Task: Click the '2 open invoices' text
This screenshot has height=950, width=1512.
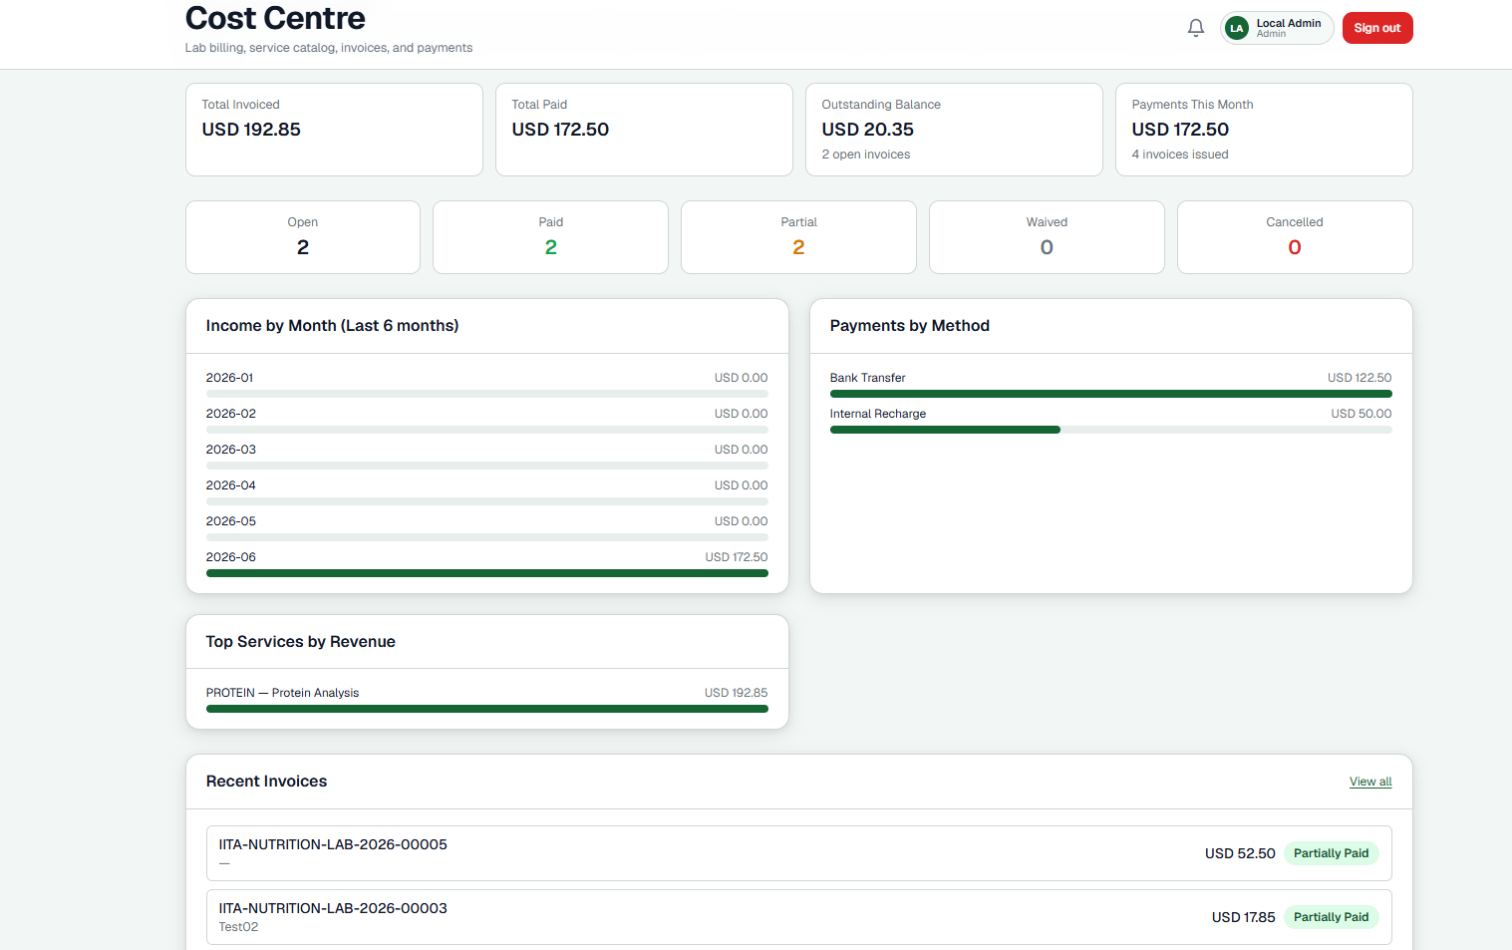Action: pyautogui.click(x=866, y=155)
